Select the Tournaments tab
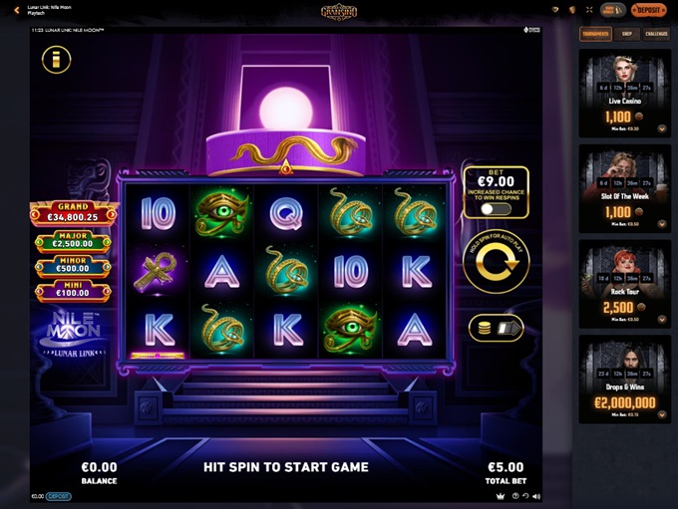This screenshot has height=509, width=678. coord(595,34)
